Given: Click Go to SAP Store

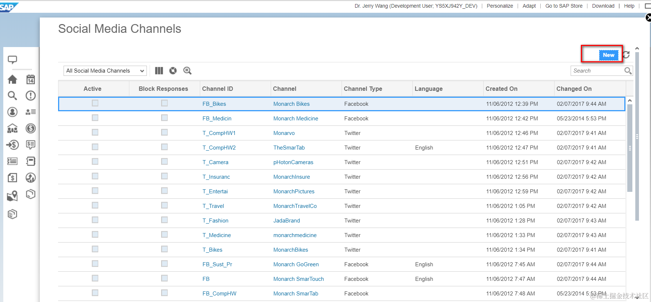Looking at the screenshot, I should (x=564, y=6).
